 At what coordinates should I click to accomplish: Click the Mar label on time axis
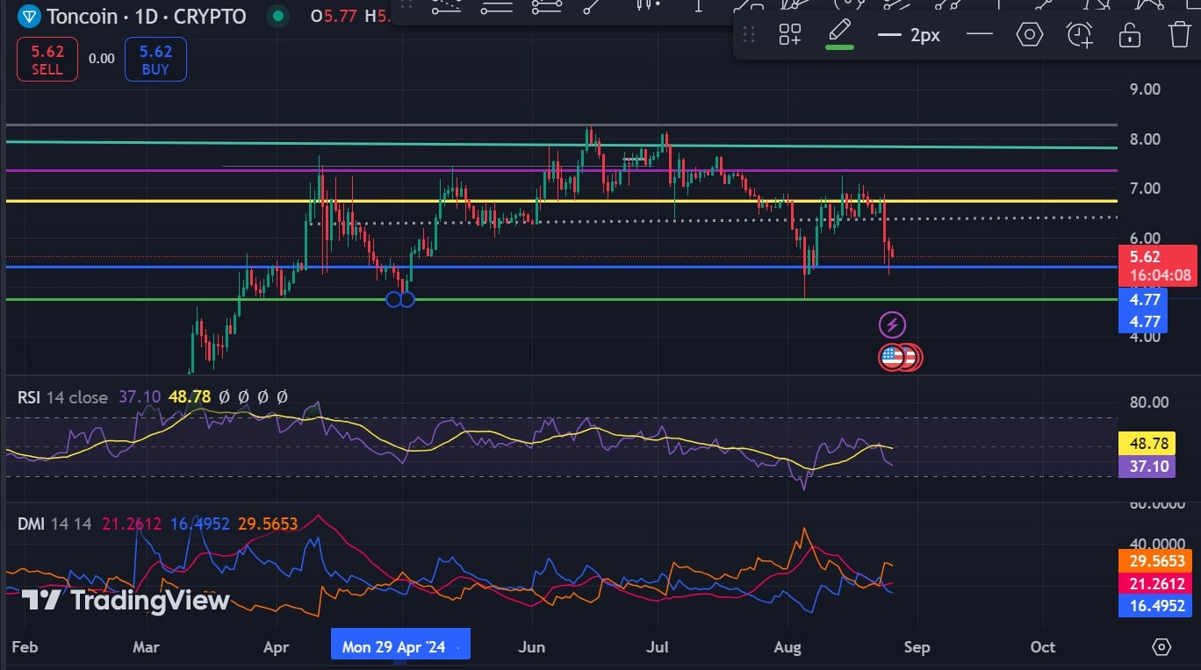point(146,647)
